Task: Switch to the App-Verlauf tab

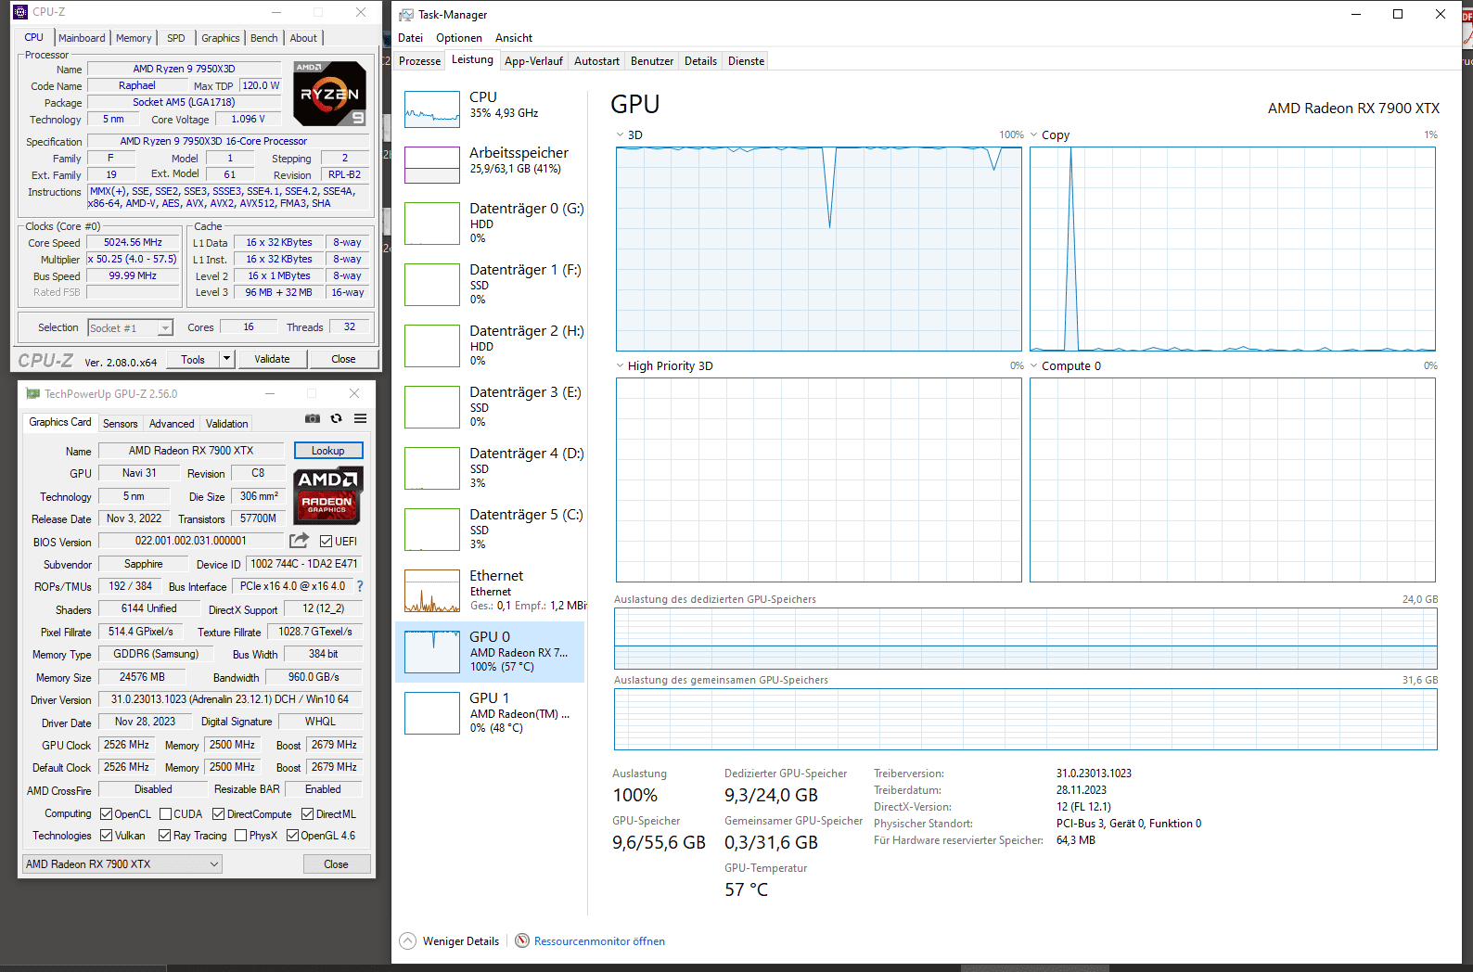Action: click(533, 61)
